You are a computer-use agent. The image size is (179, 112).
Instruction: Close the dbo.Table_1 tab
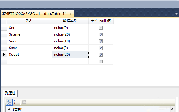pos(70,14)
